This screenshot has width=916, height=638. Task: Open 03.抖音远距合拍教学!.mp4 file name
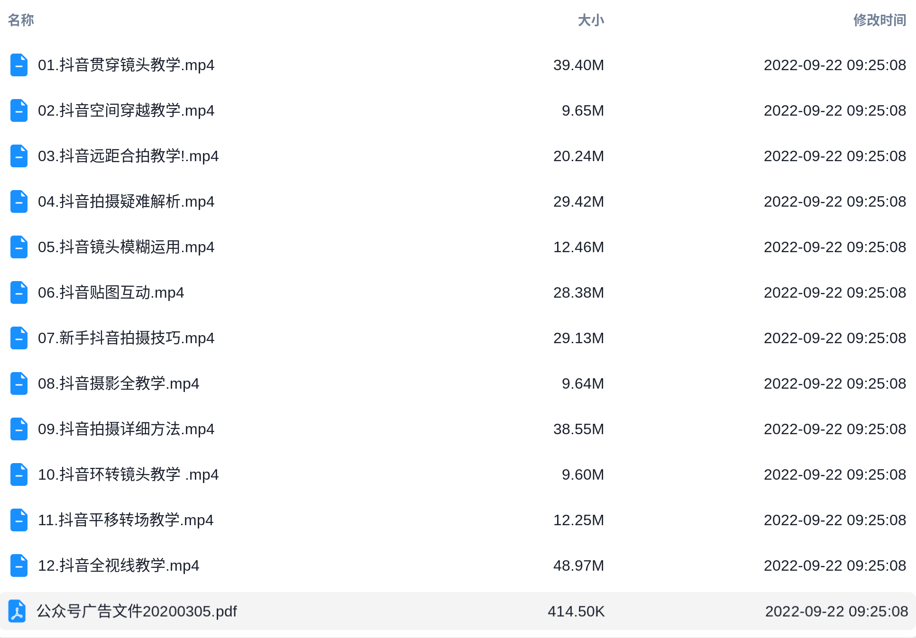(128, 156)
